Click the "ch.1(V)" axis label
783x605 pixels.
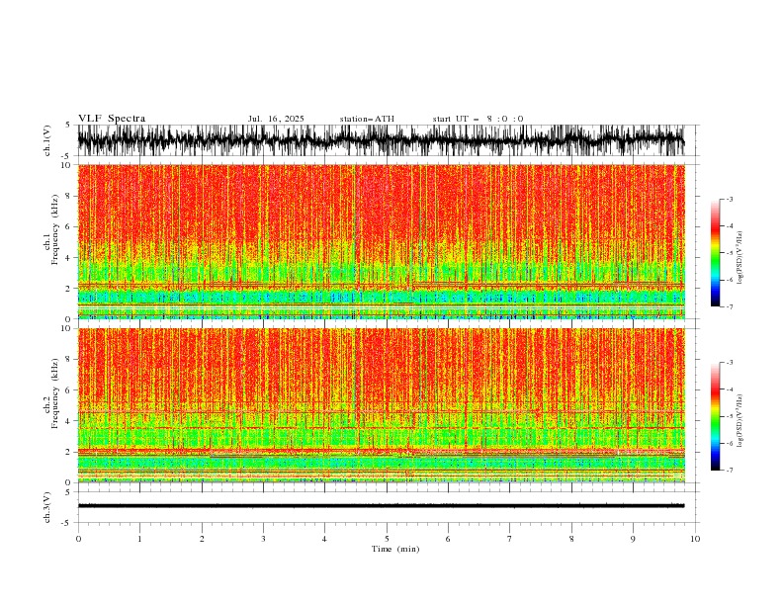point(47,140)
